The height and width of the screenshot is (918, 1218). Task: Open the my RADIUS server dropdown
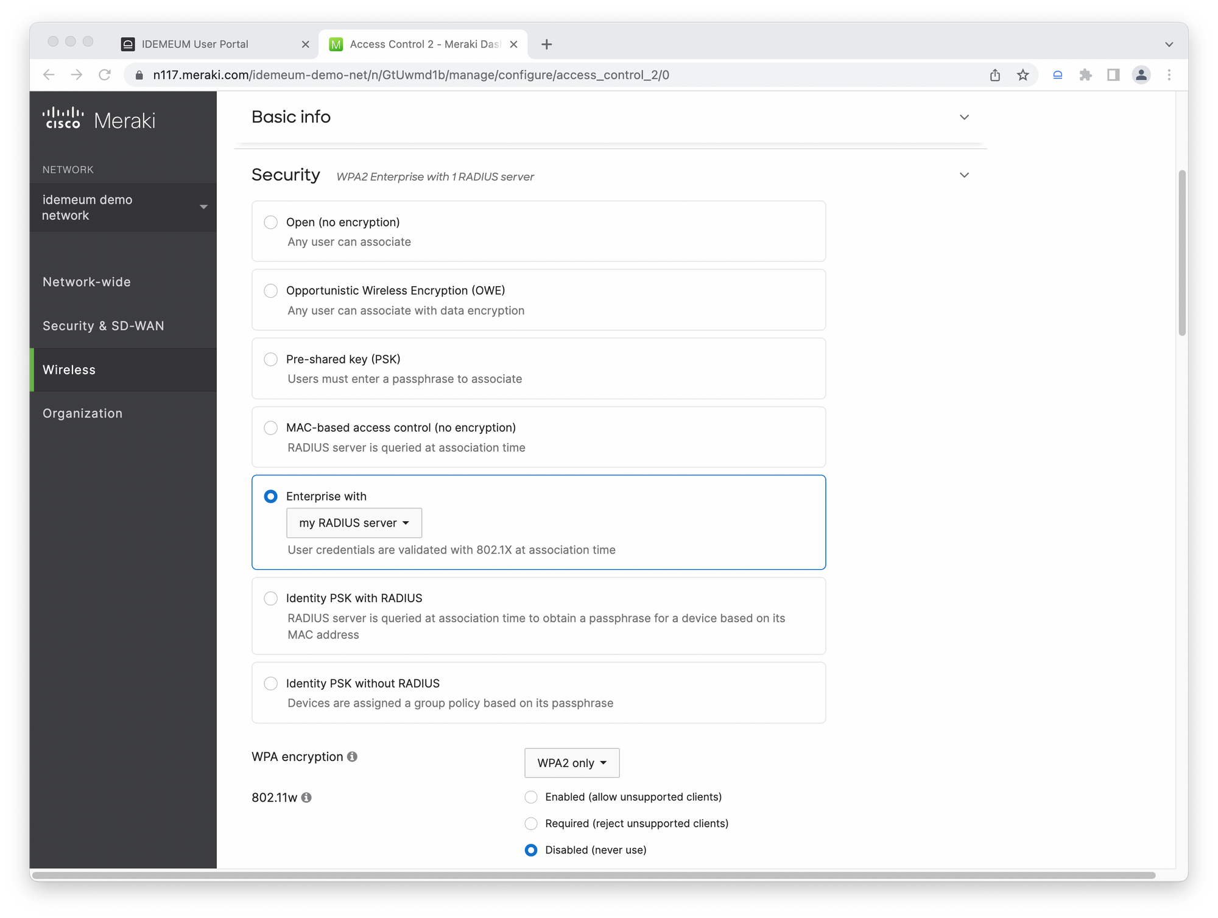tap(352, 523)
